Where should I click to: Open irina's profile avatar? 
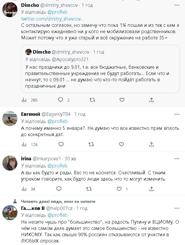coord(10,163)
